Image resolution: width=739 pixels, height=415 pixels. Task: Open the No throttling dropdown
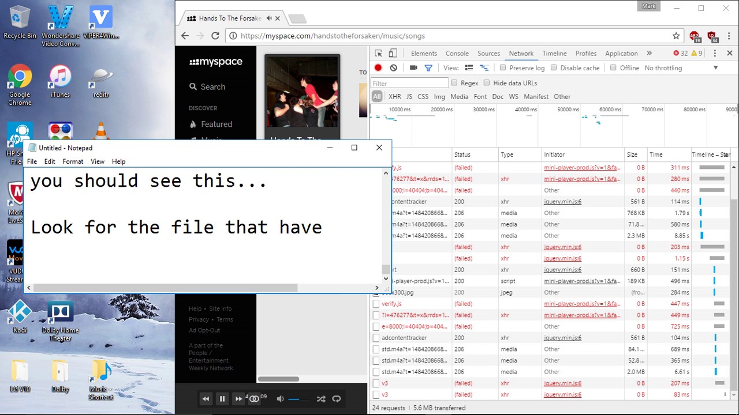[681, 68]
